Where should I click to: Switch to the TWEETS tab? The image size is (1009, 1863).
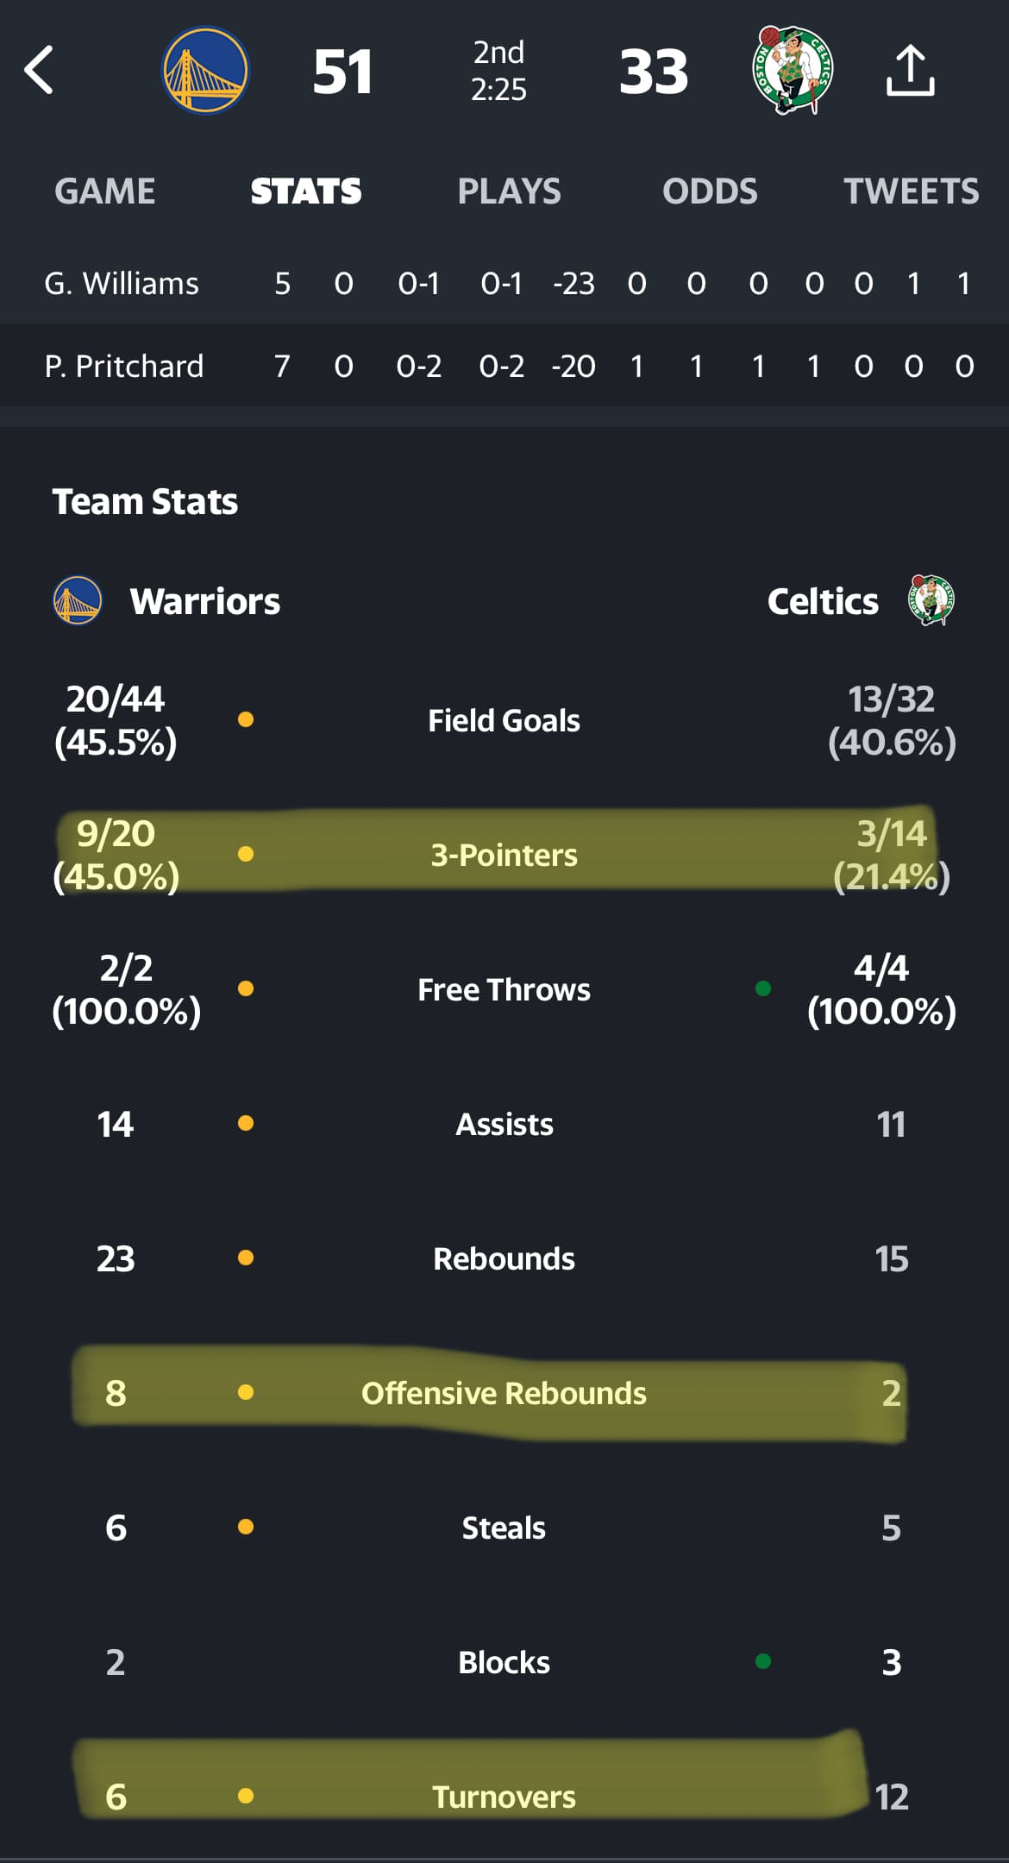pos(911,191)
